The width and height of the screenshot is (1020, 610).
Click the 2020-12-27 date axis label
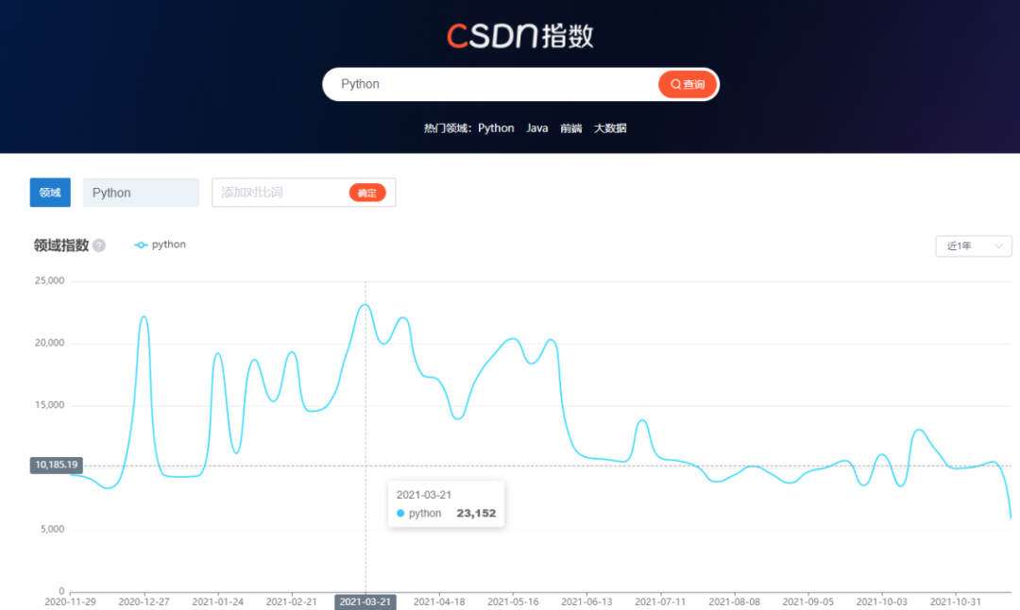pos(144,602)
